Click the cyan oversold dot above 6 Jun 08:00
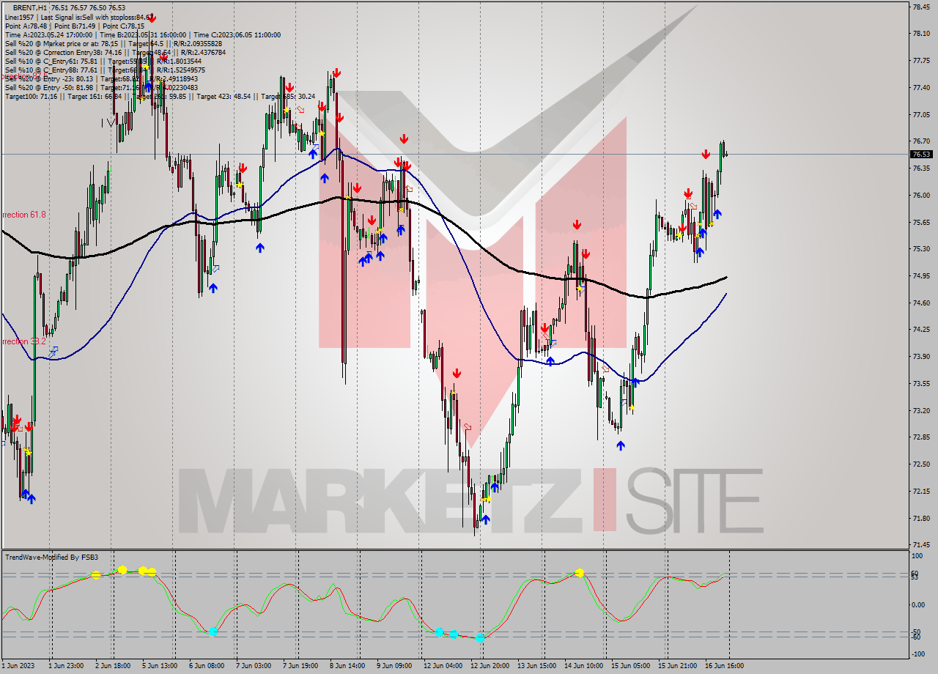 coord(213,632)
